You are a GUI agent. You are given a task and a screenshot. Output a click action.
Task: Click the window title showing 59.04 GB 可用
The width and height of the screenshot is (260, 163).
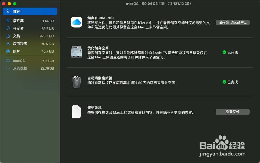[x=159, y=4]
